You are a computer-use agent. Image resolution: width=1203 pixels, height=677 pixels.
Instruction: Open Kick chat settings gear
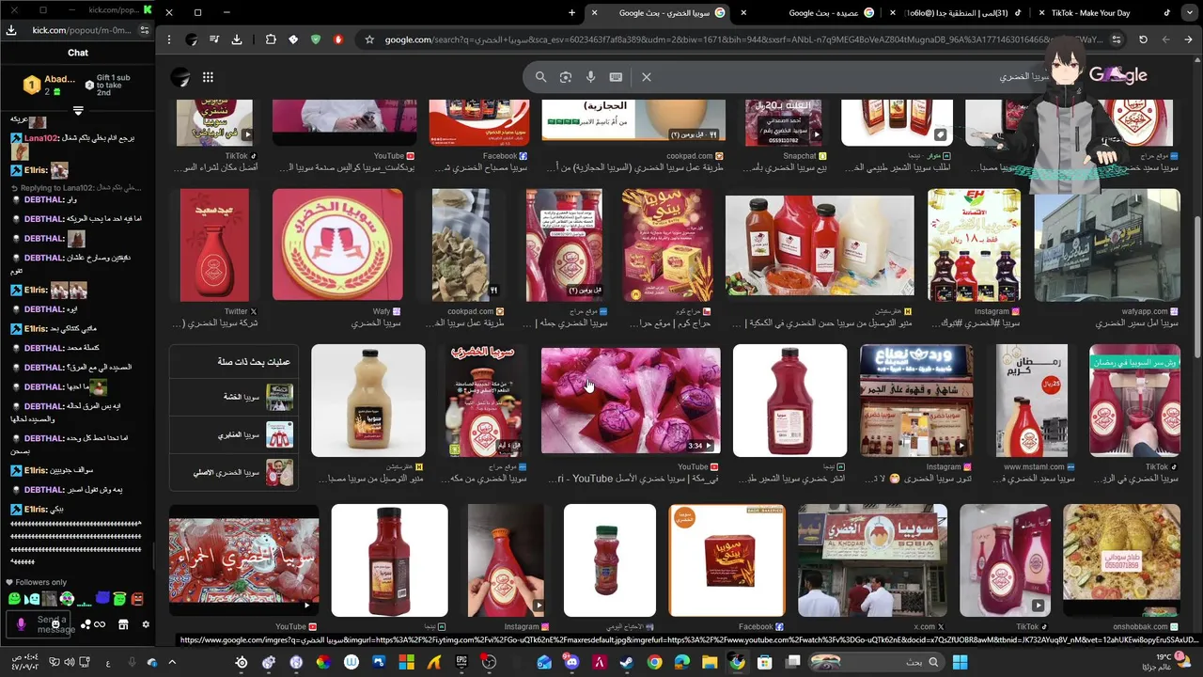146,624
